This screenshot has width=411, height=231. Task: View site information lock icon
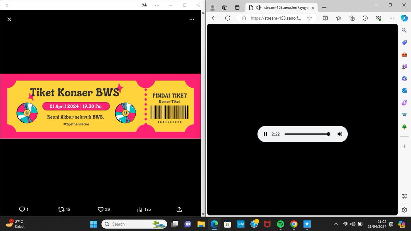tap(244, 18)
